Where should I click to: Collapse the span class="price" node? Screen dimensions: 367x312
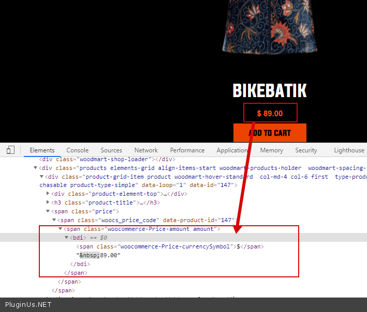point(49,211)
